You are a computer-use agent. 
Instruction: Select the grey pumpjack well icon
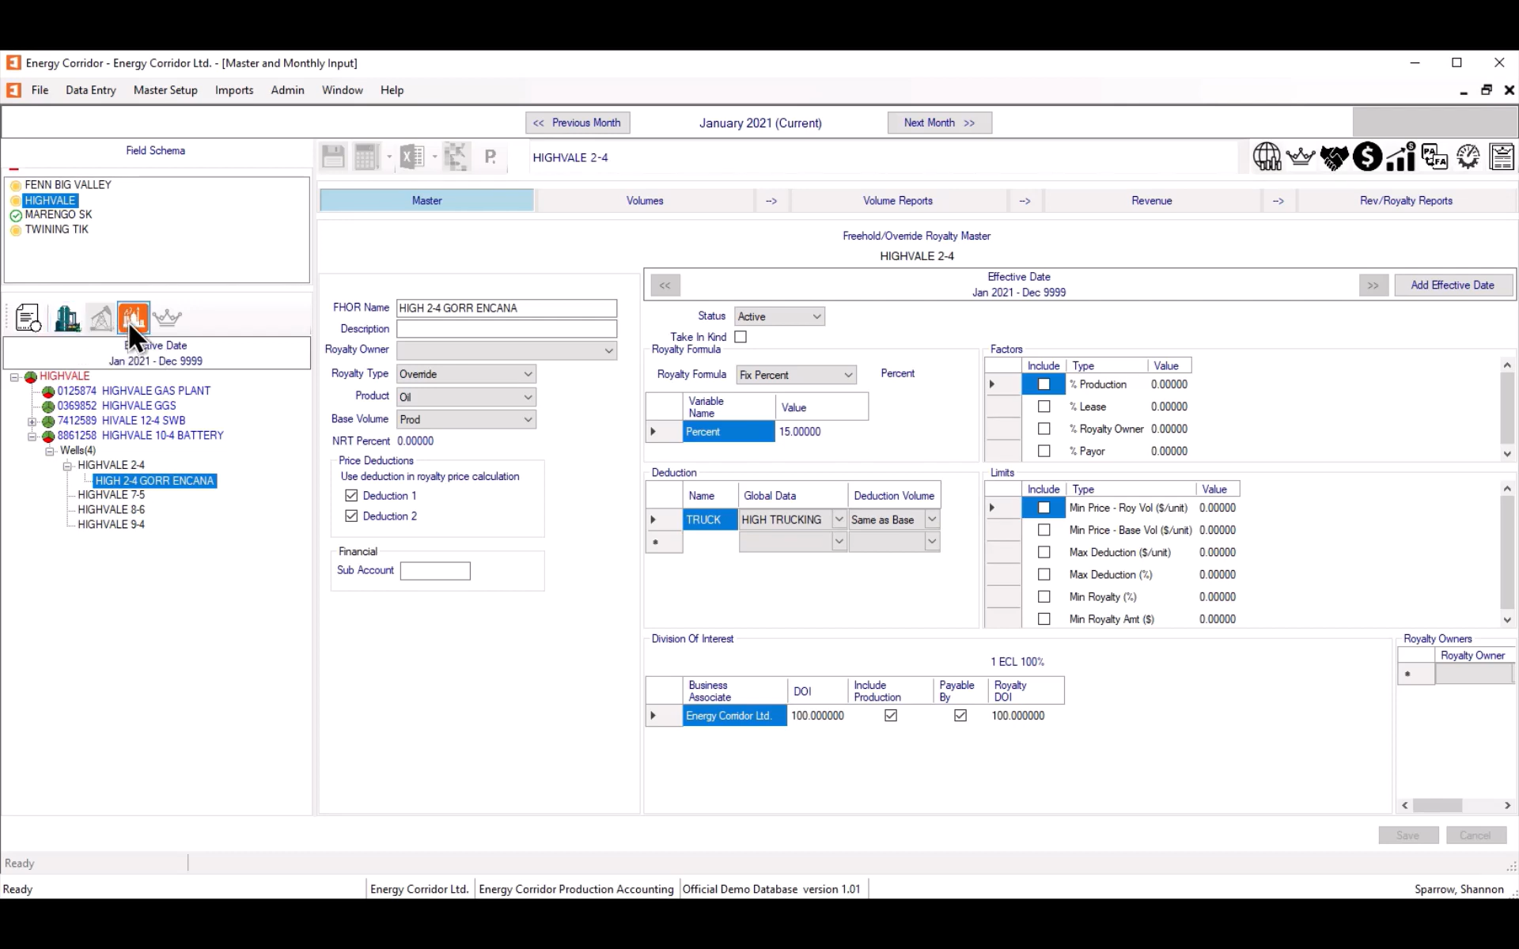click(x=100, y=318)
